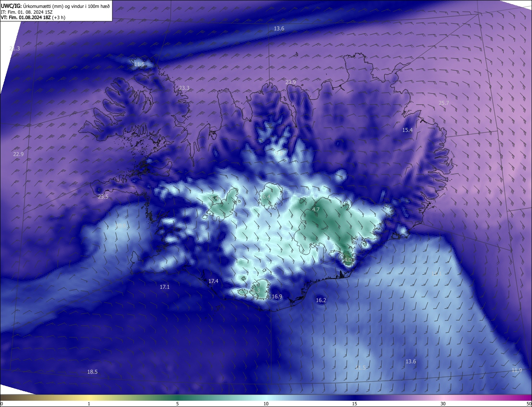Image resolution: width=532 pixels, height=407 pixels.
Task: Click the 25.7 value on the map
Action: 444,103
